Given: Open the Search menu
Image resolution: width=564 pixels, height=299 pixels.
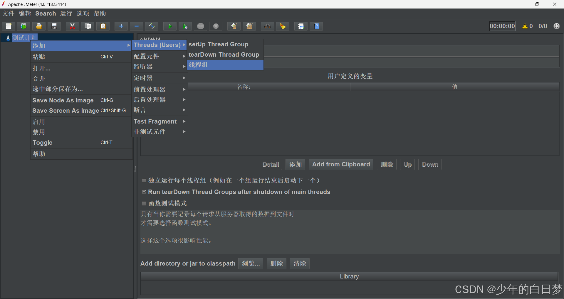Looking at the screenshot, I should pos(46,13).
